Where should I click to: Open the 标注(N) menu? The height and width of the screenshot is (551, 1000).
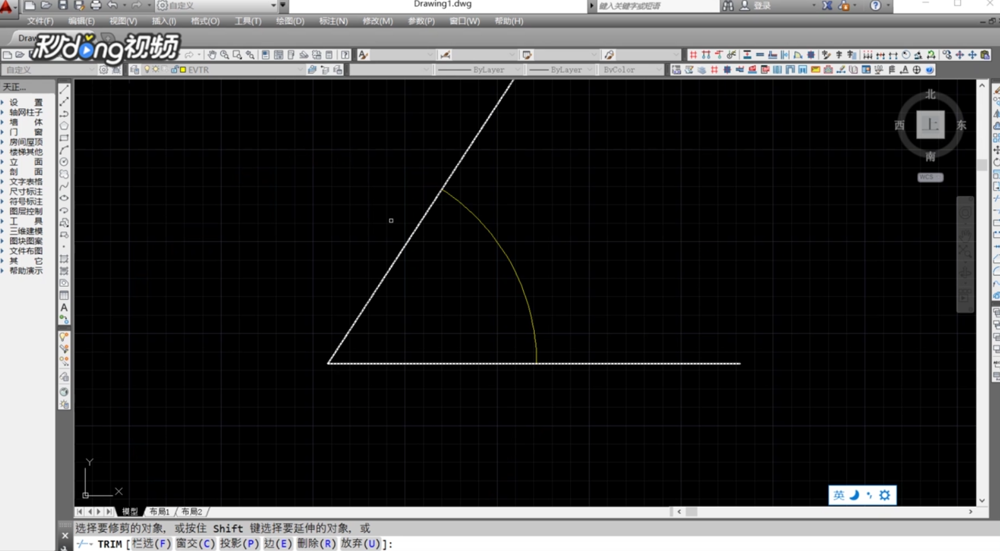(x=334, y=21)
